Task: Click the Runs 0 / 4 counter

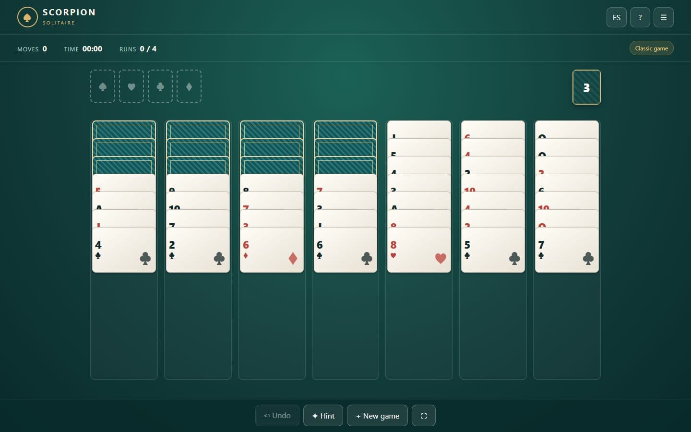Action: 138,49
